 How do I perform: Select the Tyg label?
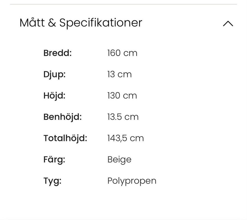(x=52, y=181)
